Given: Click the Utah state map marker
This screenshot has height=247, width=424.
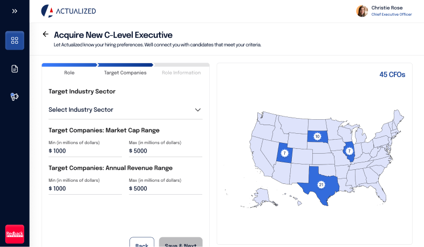Looking at the screenshot, I should [284, 153].
